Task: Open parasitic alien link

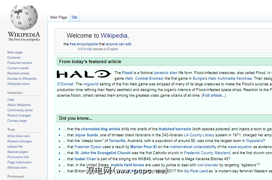Action: tap(166, 73)
